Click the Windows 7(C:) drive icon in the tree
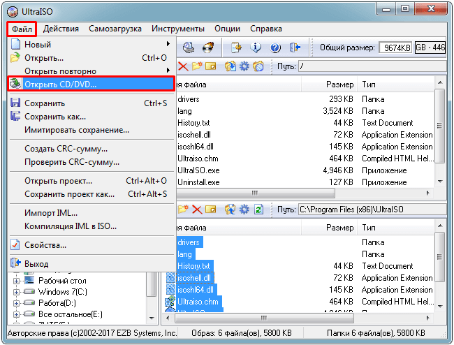Image resolution: width=454 pixels, height=345 pixels. pyautogui.click(x=29, y=291)
